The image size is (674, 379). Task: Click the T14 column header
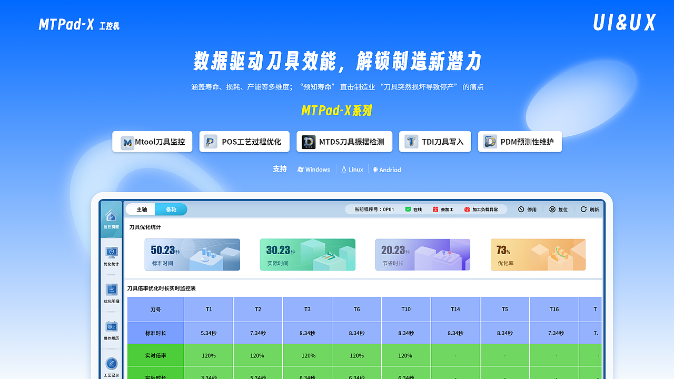click(455, 309)
